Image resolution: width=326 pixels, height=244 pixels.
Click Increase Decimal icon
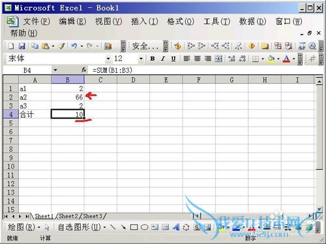231,59
